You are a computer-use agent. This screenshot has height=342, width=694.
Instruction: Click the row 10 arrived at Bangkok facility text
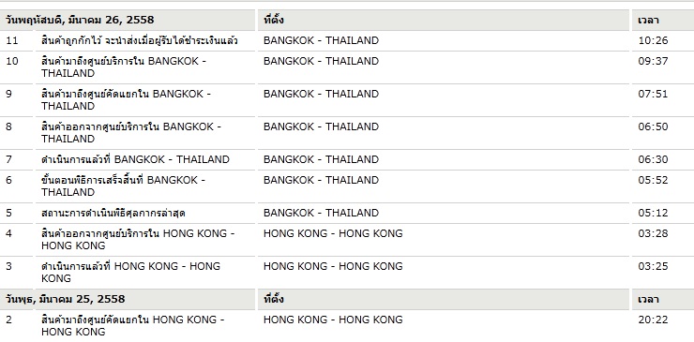[124, 67]
